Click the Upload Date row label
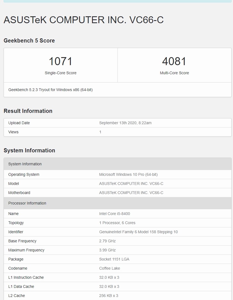The width and height of the screenshot is (233, 300). click(19, 123)
